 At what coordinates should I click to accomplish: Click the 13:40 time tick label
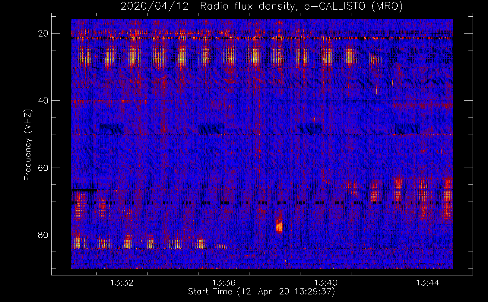click(326, 283)
